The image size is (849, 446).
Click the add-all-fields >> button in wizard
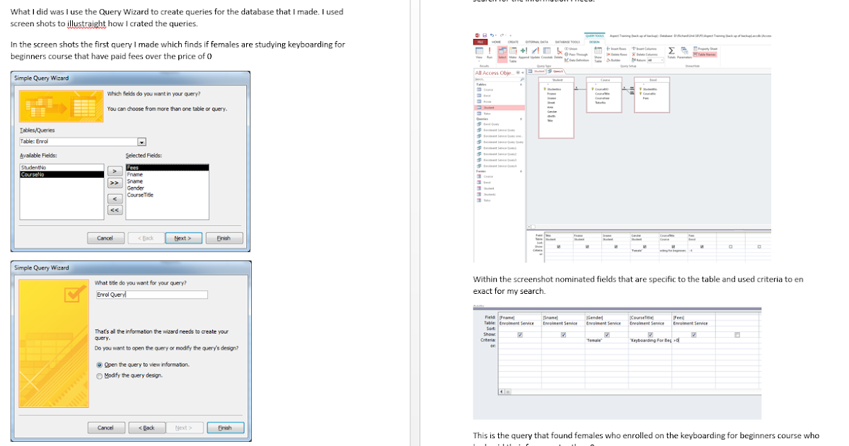click(115, 183)
